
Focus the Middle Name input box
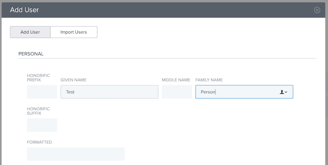point(177,92)
